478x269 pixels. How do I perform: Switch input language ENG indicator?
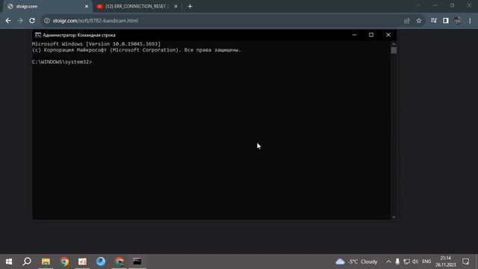point(426,262)
